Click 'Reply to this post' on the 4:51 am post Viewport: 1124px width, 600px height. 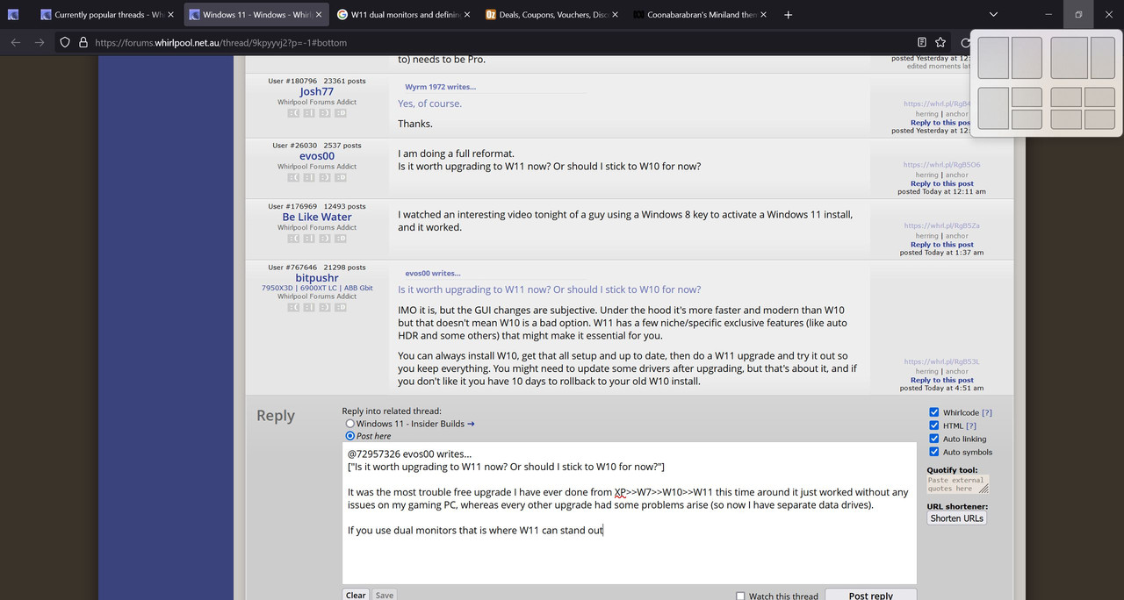pyautogui.click(x=942, y=380)
